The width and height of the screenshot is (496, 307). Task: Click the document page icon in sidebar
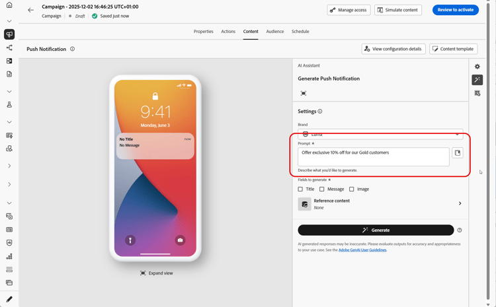point(9,74)
